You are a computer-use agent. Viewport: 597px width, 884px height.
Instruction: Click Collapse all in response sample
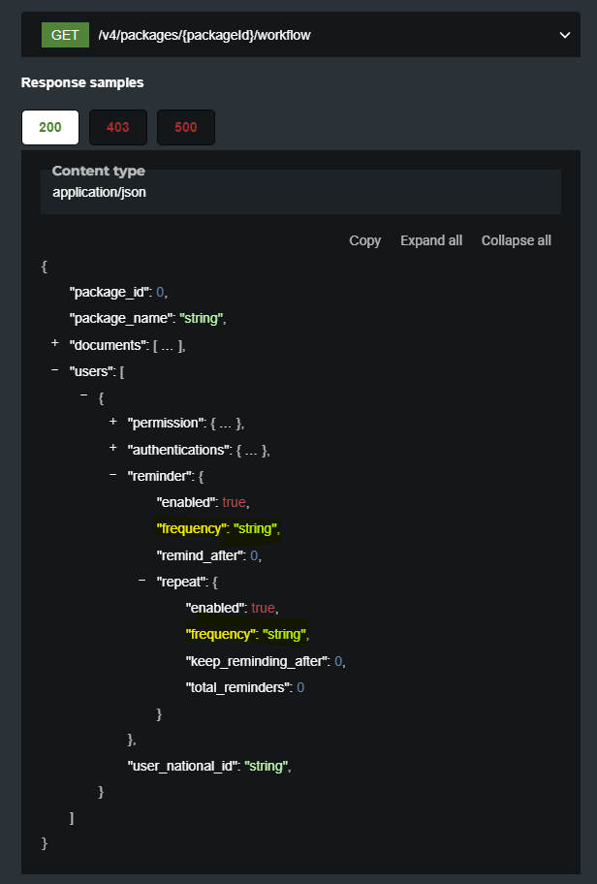(x=516, y=240)
